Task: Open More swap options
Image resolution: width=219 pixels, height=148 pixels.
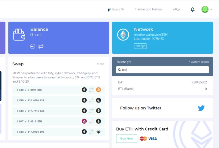Action: (101, 64)
